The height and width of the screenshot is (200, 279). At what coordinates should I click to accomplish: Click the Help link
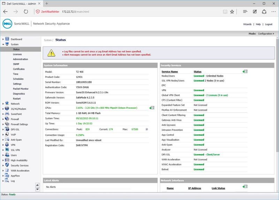tap(258, 24)
